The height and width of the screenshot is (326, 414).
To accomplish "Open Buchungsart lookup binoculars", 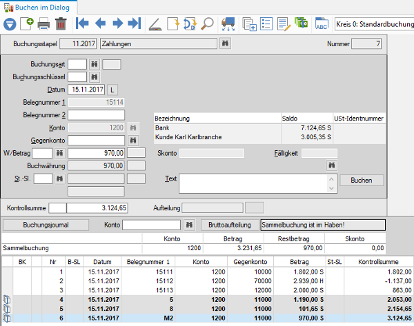I will (95, 64).
